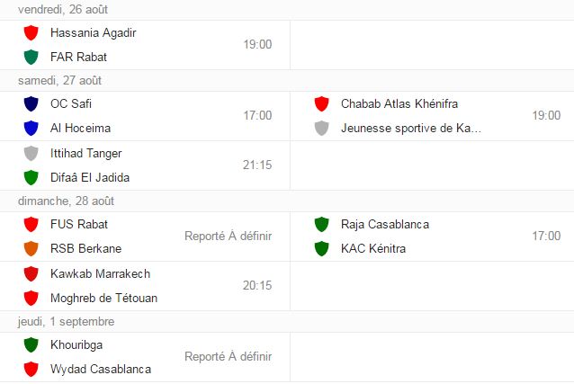Open the Difaâ El Jadida team name
Screen dimensions: 574x384
pyautogui.click(x=90, y=177)
